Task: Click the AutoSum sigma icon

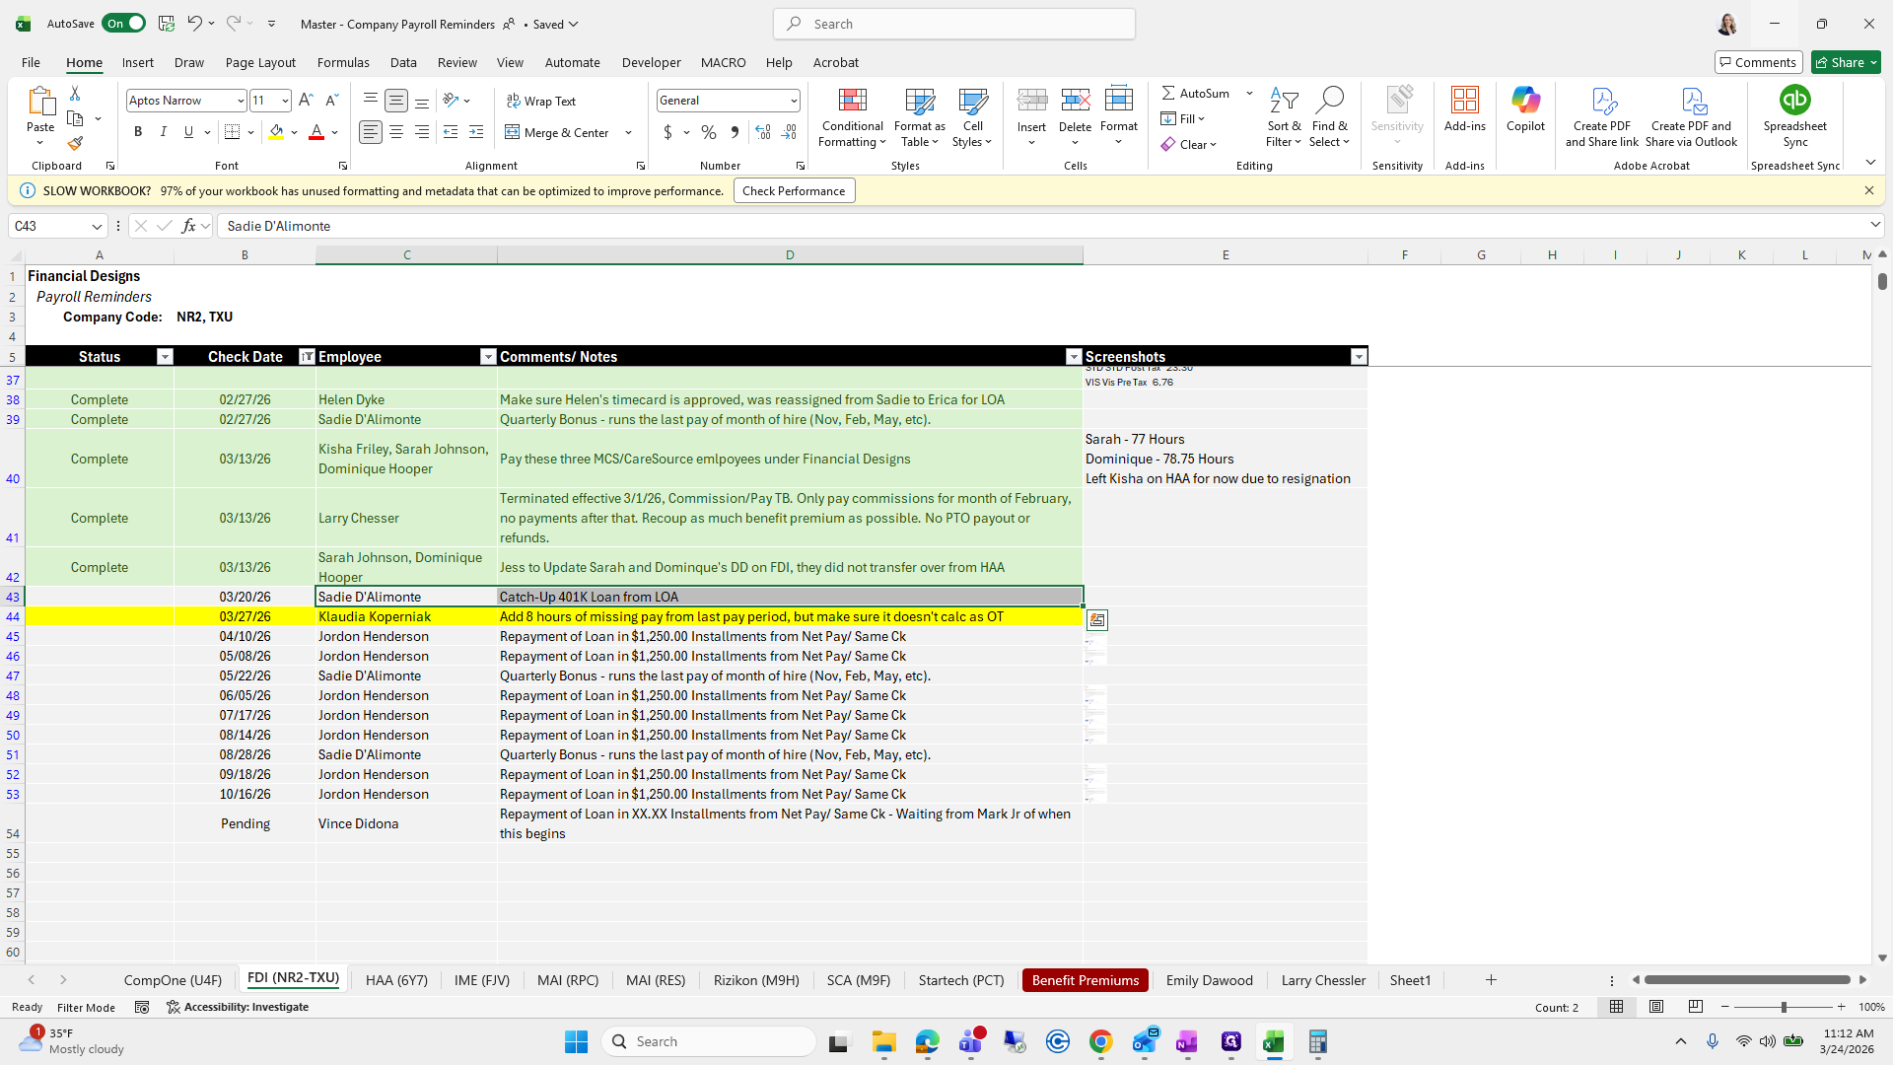Action: click(1168, 93)
